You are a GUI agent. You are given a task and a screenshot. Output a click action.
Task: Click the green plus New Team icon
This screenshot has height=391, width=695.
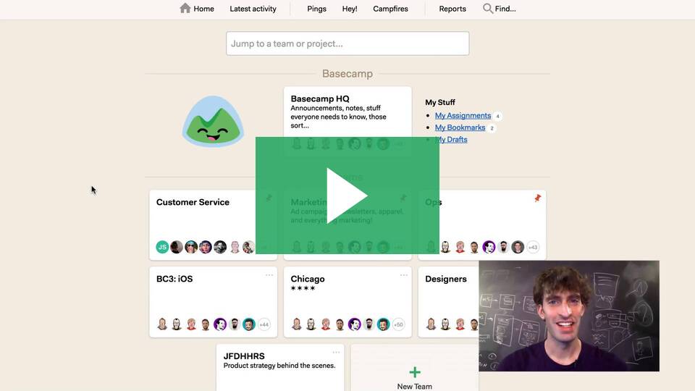point(415,372)
